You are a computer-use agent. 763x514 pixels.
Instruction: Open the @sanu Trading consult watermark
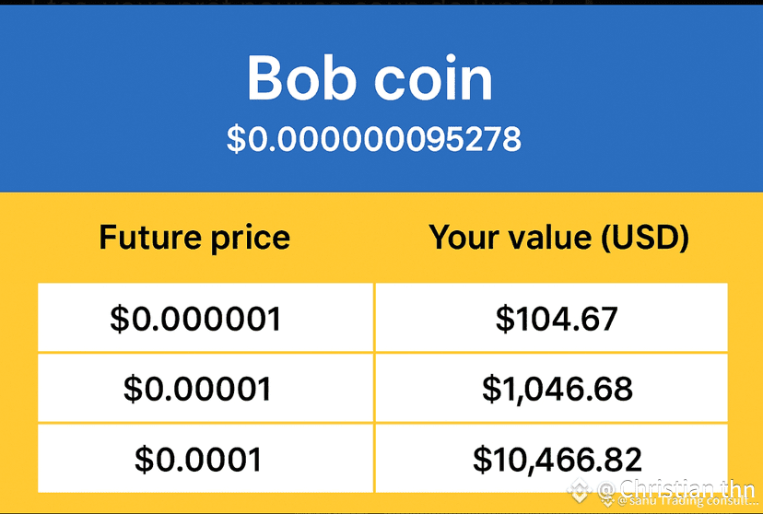(x=687, y=501)
